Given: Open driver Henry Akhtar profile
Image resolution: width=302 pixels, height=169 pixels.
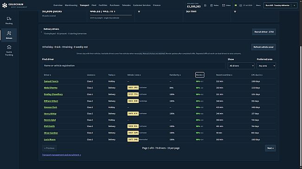Looking at the screenshot, I should click(50, 114).
